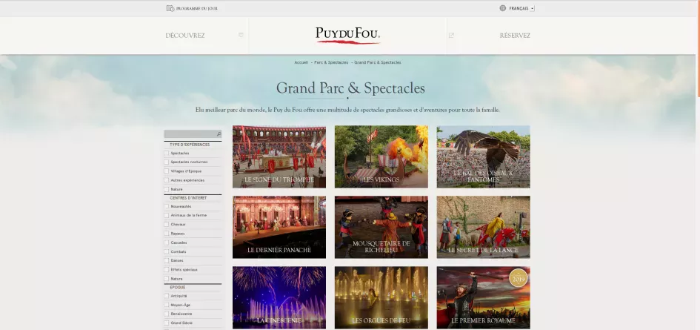Screen dimensions: 700x330
Task: Click Grand Parc & Spectacles breadcrumb entry
Action: coord(378,62)
